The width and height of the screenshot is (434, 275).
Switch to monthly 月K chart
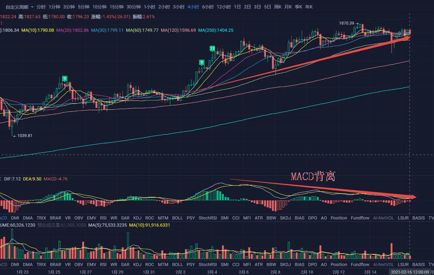click(288, 7)
